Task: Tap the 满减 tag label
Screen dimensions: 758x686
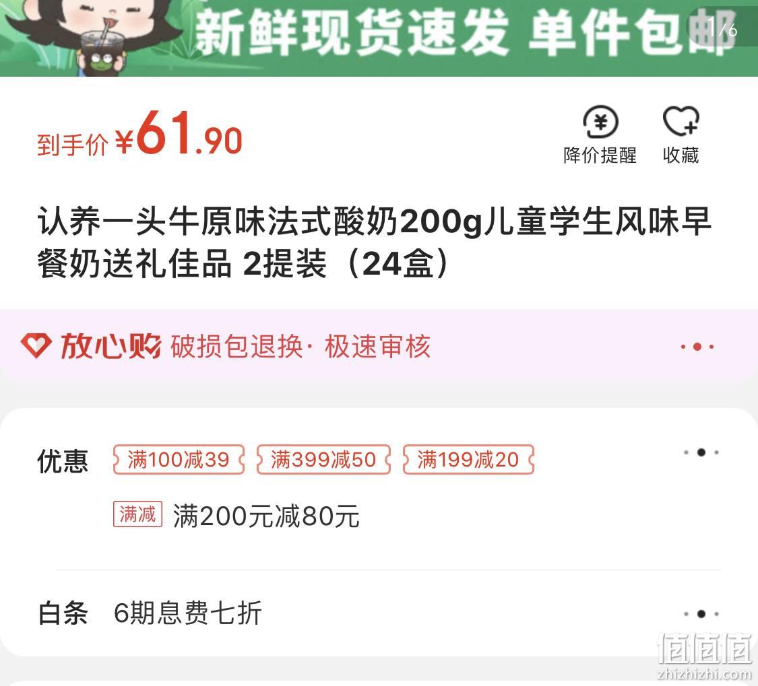Action: (137, 514)
